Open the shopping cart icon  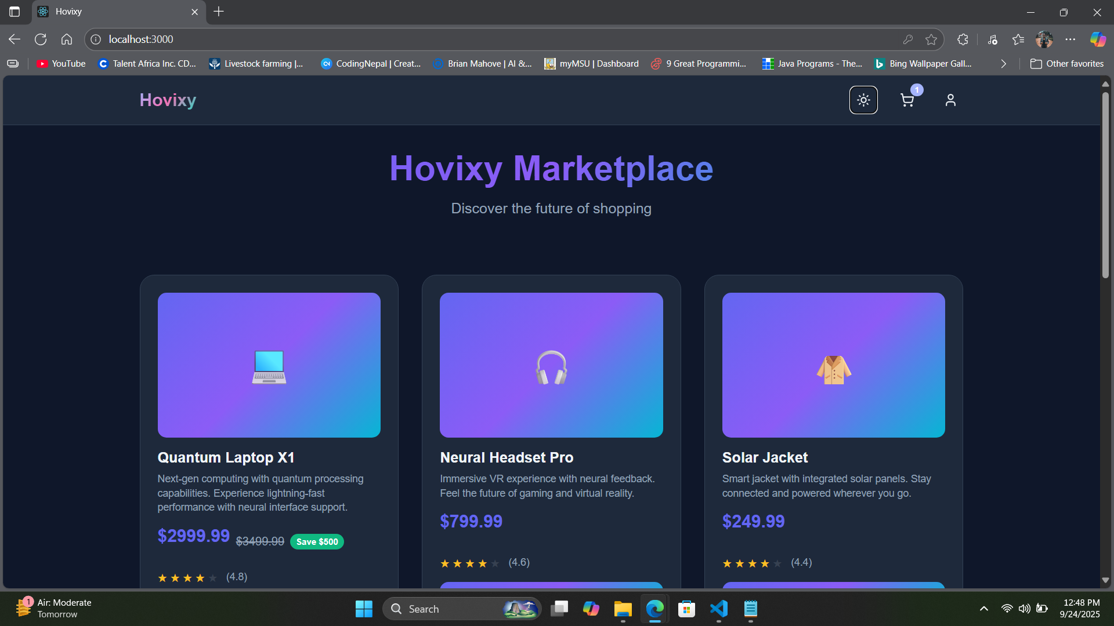(907, 100)
